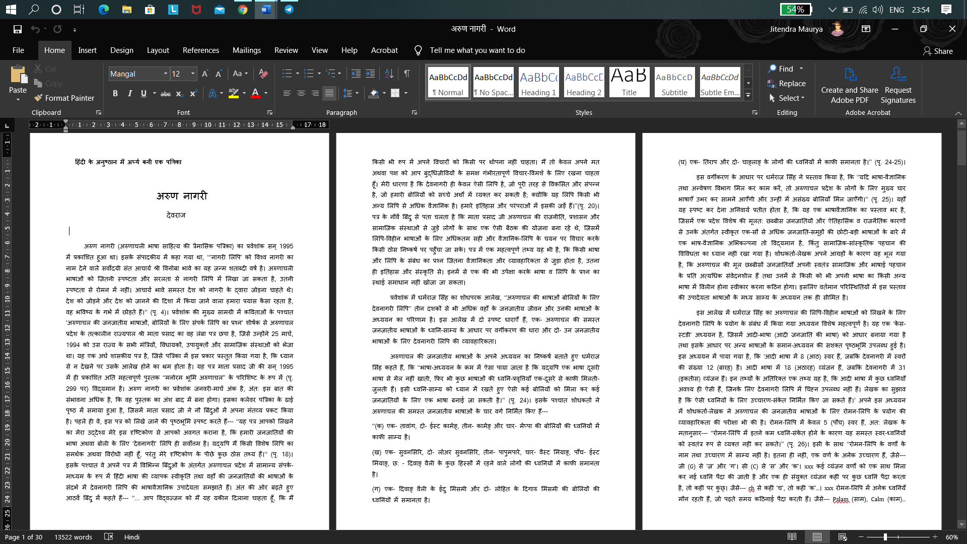Image resolution: width=967 pixels, height=544 pixels.
Task: Switch to the References tab
Action: [201, 50]
